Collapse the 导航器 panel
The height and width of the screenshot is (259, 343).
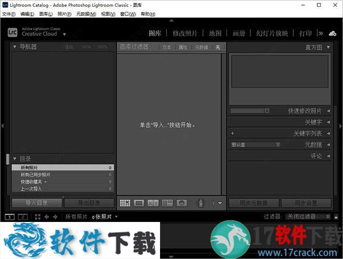(x=15, y=47)
